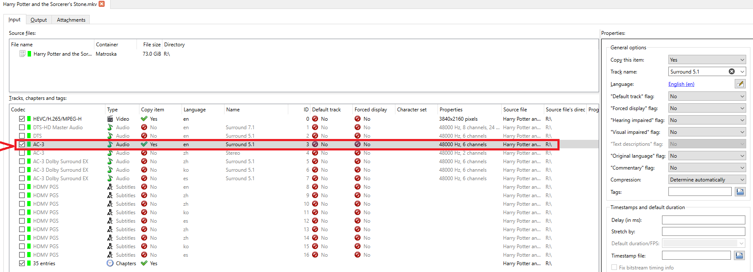Sort tracks by the Default track column header
This screenshot has width=753, height=272.
331,110
